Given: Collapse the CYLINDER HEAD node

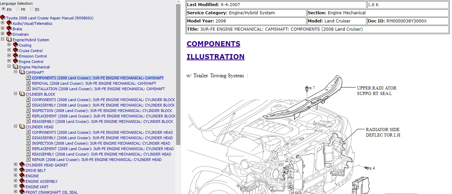Looking at the screenshot, I should pyautogui.click(x=16, y=127).
